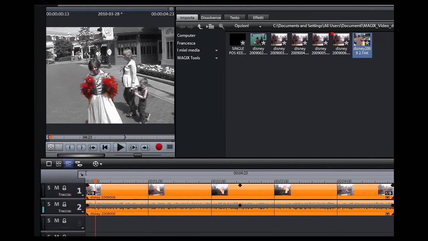
Task: Open the film reel dropdown in timeline toolbar
Action: pos(97,164)
